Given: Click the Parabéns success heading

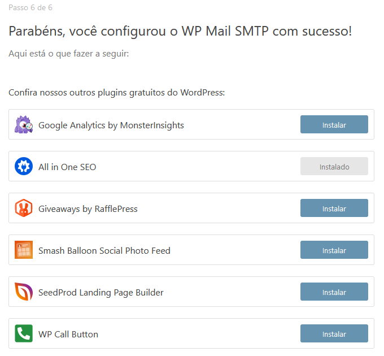Looking at the screenshot, I should pyautogui.click(x=180, y=31).
